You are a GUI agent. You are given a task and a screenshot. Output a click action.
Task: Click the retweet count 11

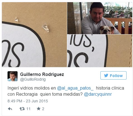pyautogui.click(x=28, y=109)
